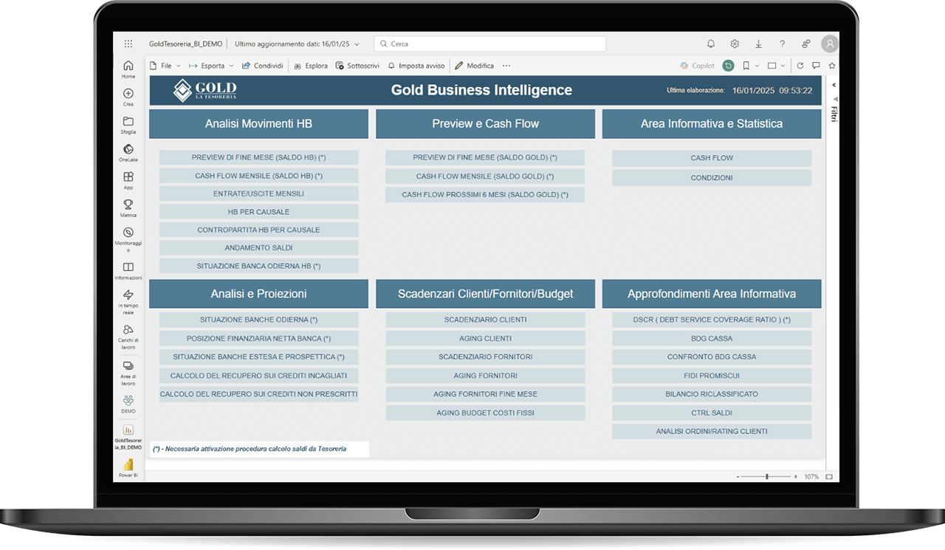Expand the bookmarks dropdown arrow
945x550 pixels.
point(757,66)
